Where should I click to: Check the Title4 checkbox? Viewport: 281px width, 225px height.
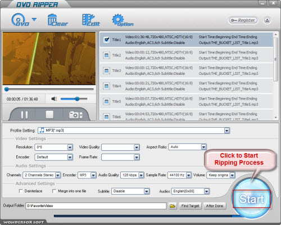(x=106, y=86)
